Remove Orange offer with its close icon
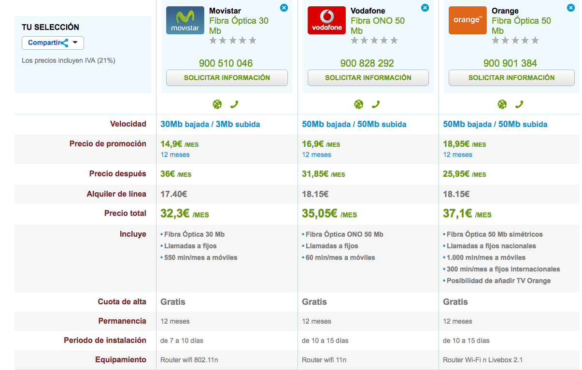582x370 pixels. 571,8
